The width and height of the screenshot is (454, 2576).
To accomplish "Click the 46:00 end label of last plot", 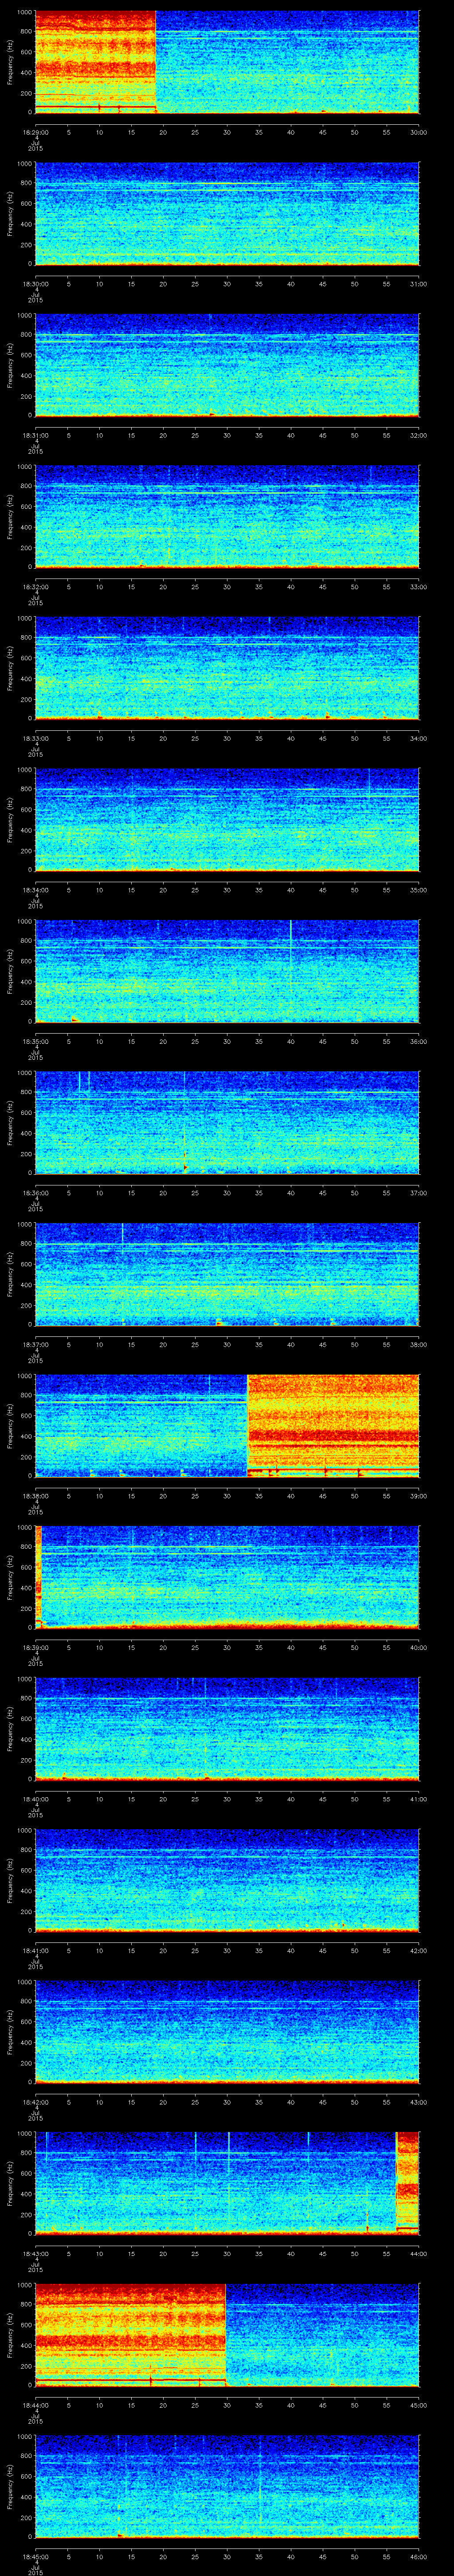I will coord(418,2556).
